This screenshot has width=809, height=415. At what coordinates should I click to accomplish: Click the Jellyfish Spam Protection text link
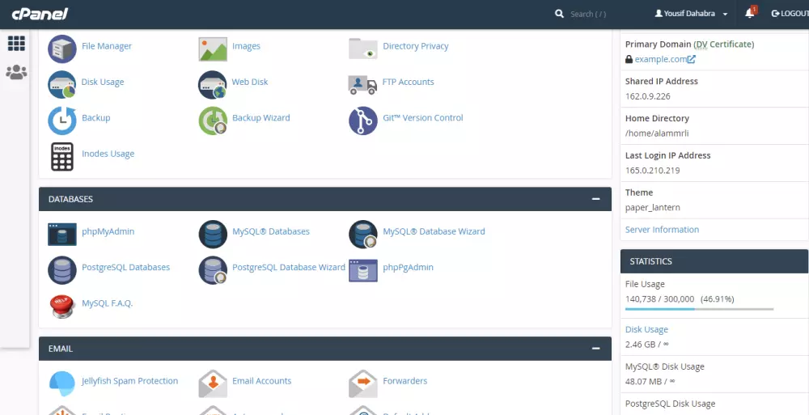[x=130, y=381]
